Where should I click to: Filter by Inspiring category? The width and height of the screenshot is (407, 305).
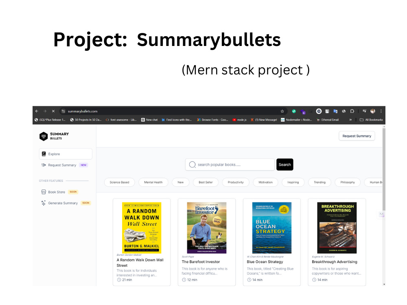pos(293,182)
